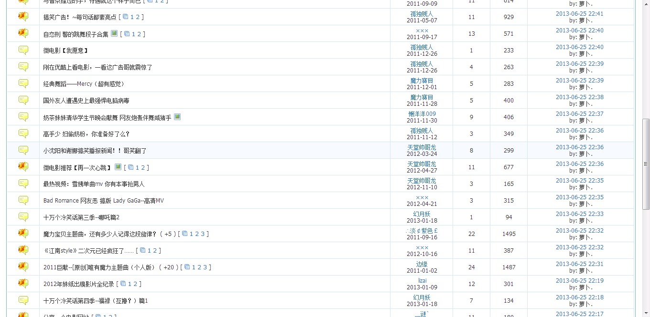Open author 边缘 profile link
The height and width of the screenshot is (317, 650).
(x=422, y=264)
